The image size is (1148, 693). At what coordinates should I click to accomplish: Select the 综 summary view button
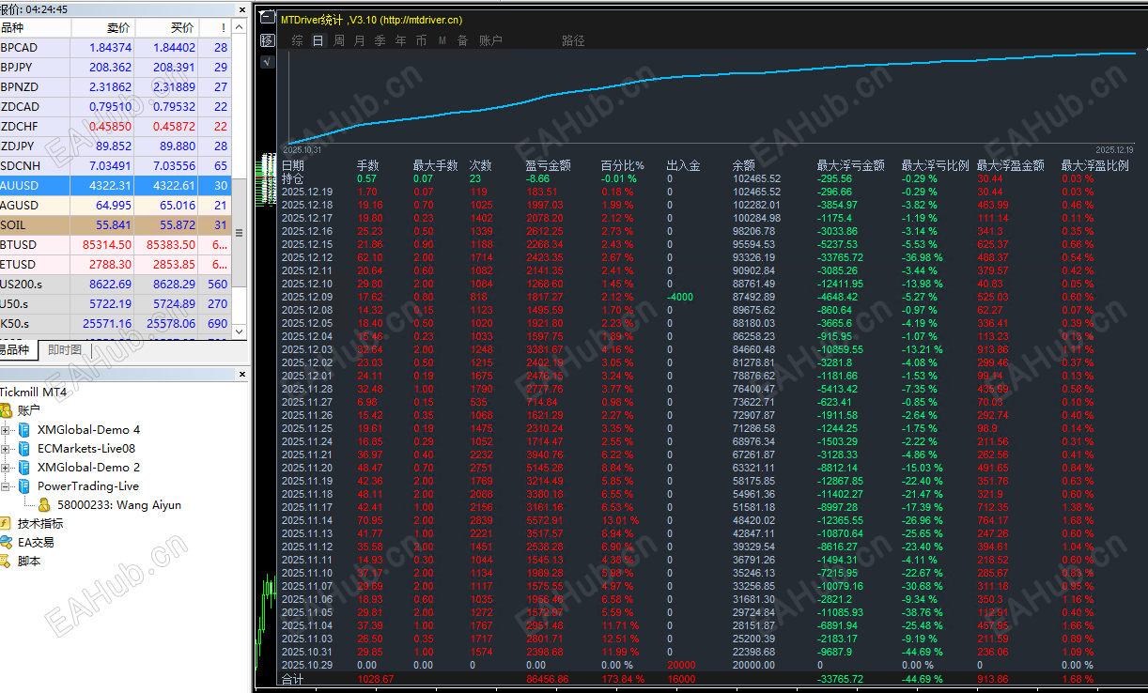[298, 40]
